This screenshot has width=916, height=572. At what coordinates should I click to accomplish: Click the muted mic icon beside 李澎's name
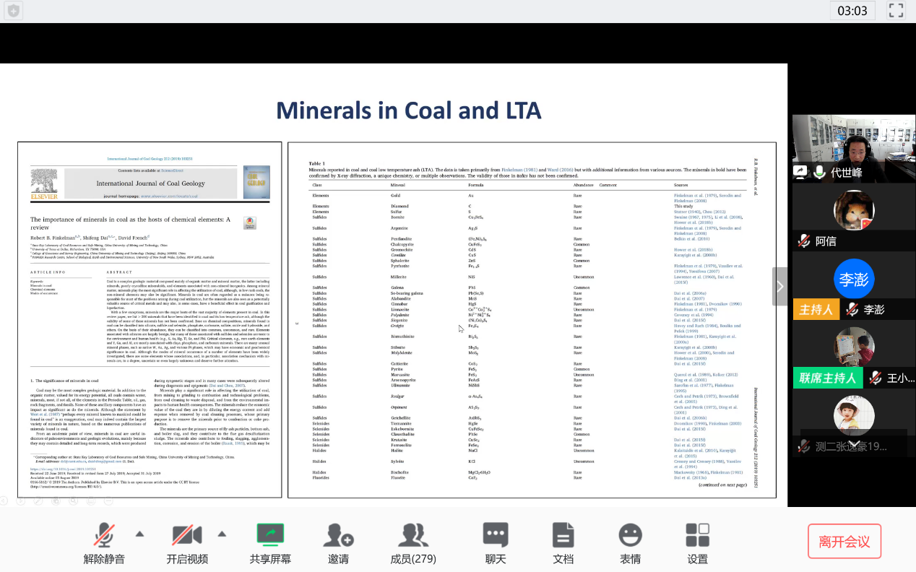852,310
